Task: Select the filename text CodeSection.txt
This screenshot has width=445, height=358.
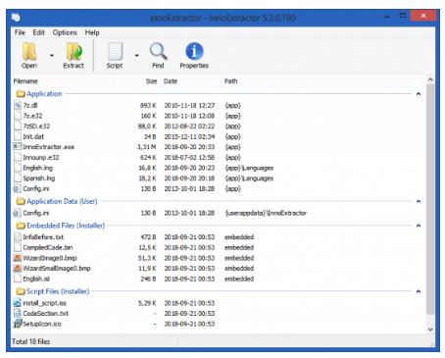Action: [x=46, y=313]
